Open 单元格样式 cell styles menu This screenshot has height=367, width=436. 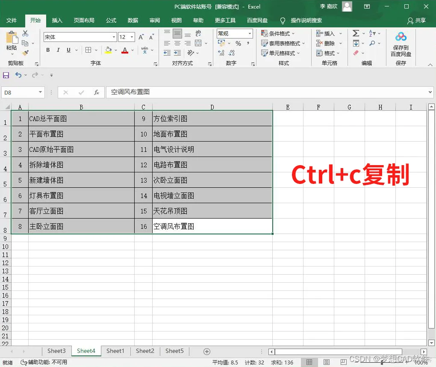click(280, 53)
